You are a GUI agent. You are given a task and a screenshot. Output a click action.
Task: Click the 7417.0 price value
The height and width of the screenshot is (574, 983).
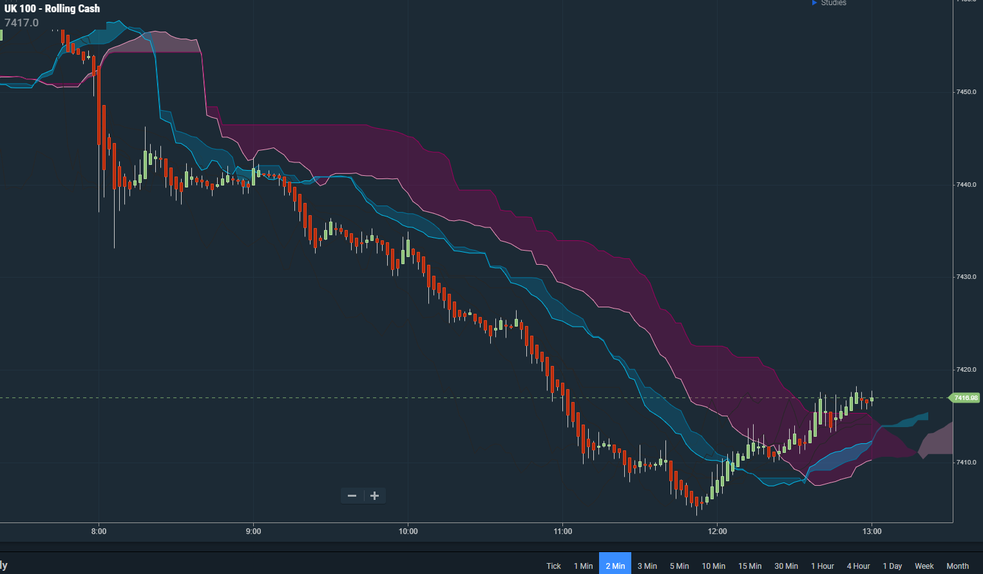21,23
